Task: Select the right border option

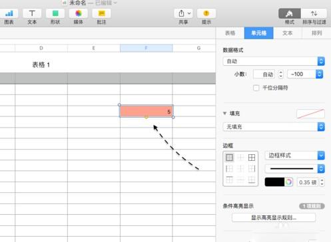Action: [252, 169]
